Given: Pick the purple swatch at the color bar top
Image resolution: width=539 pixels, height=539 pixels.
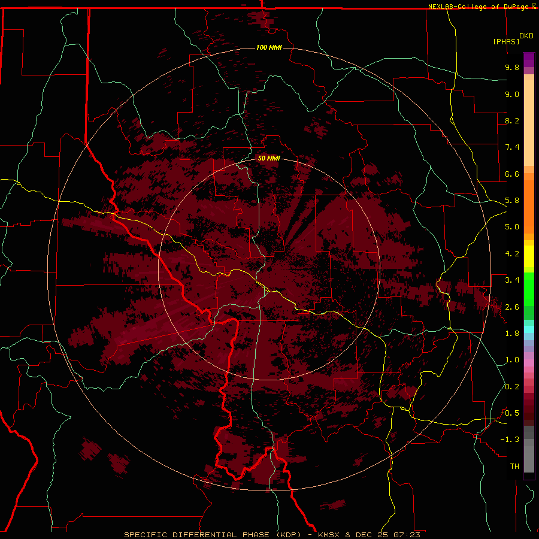Looking at the screenshot, I should (529, 60).
